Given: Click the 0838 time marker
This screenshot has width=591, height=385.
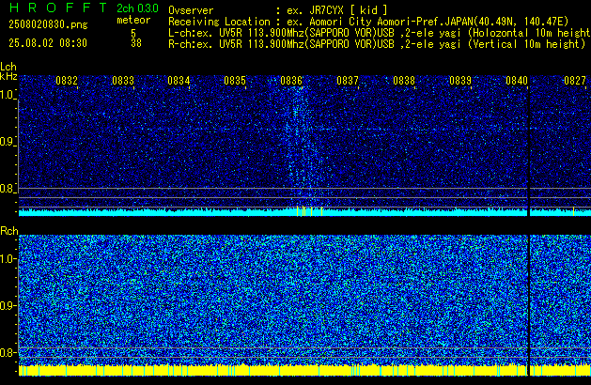Looking at the screenshot, I should [x=404, y=81].
